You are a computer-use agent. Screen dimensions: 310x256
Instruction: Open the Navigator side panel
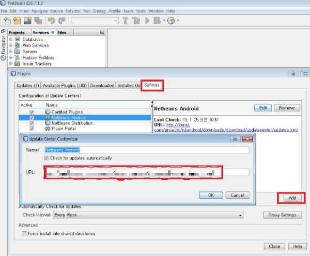pos(3,47)
